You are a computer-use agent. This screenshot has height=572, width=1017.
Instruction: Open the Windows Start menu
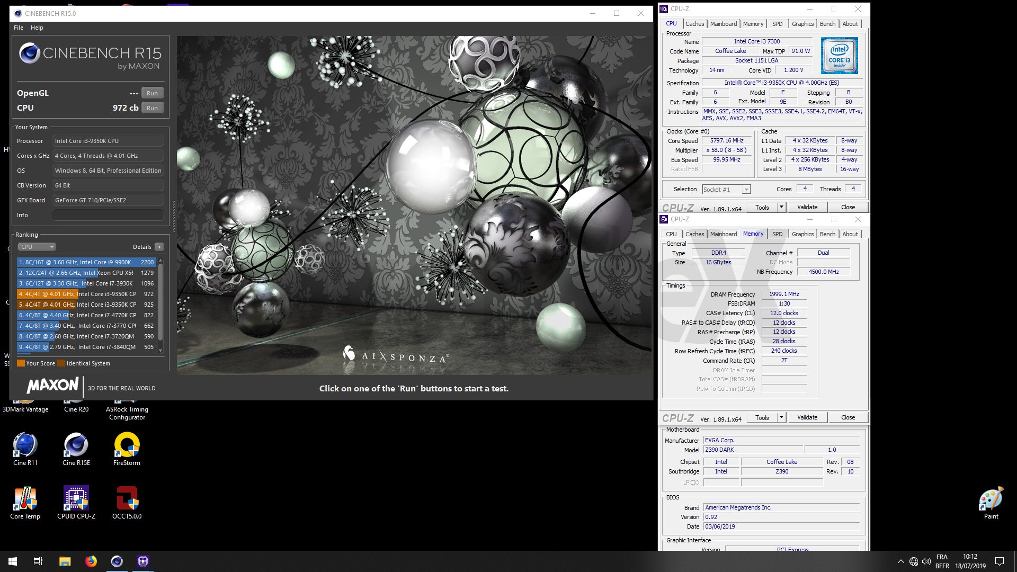[13, 561]
